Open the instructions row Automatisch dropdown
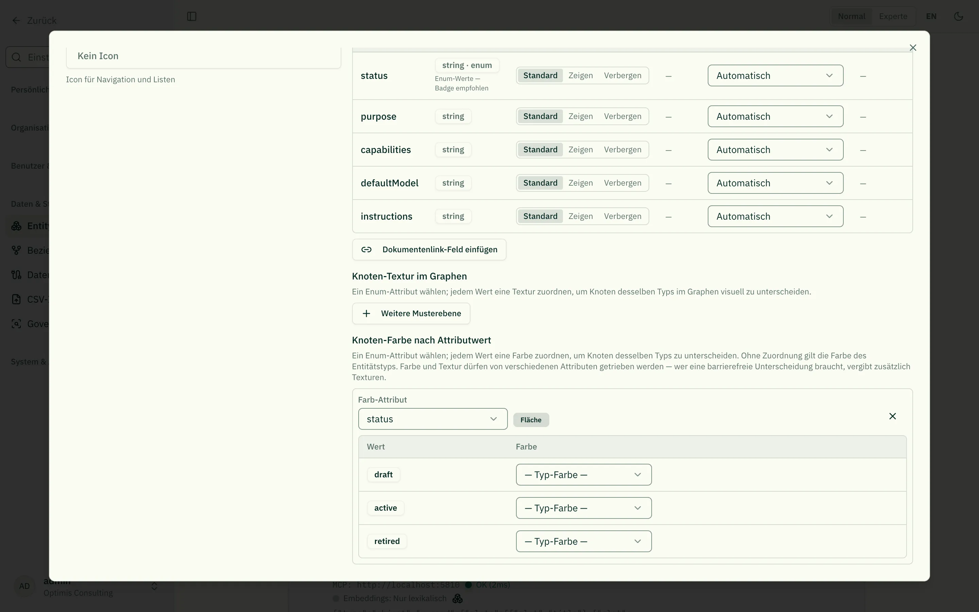The image size is (979, 612). point(775,217)
